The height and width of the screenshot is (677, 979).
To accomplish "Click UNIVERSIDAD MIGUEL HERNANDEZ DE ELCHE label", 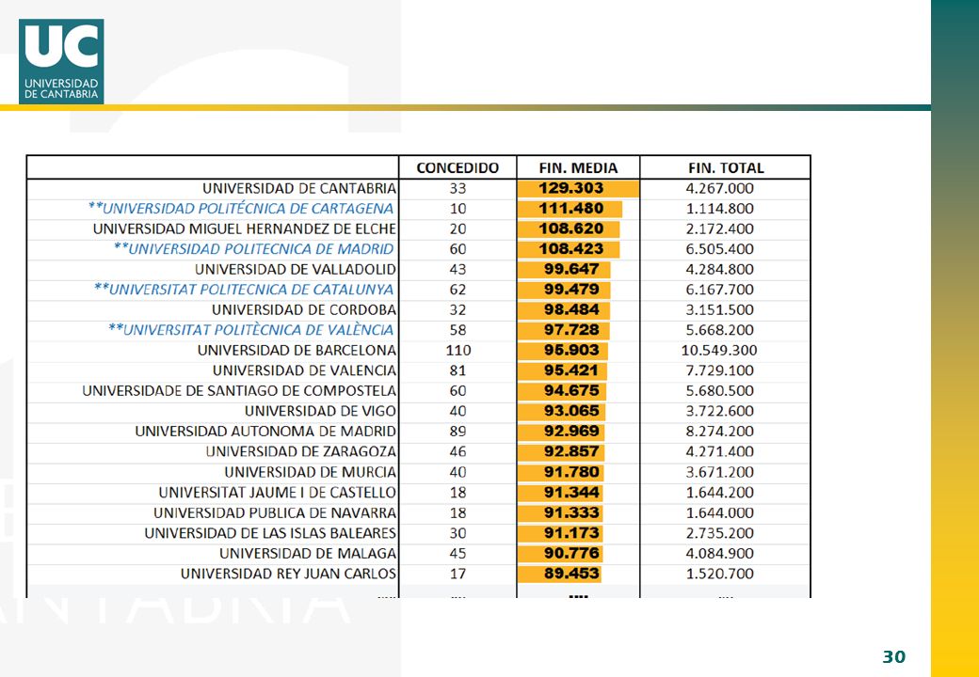I will 244,228.
